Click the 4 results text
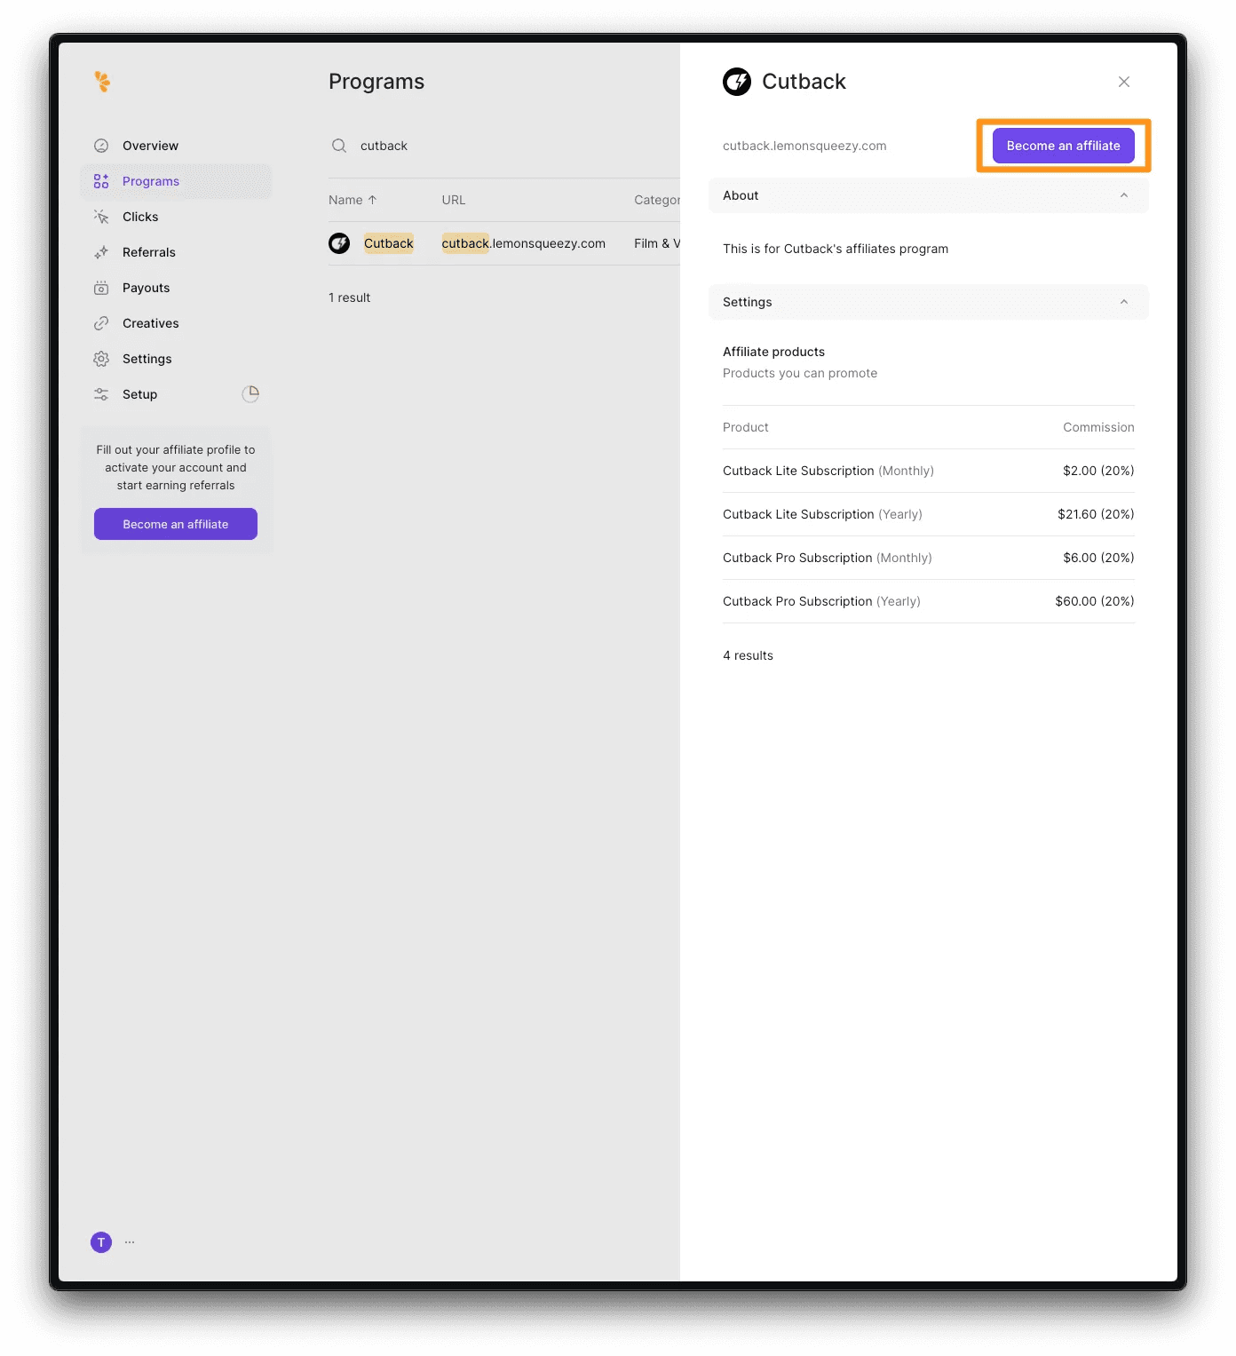1236x1356 pixels. click(x=748, y=655)
